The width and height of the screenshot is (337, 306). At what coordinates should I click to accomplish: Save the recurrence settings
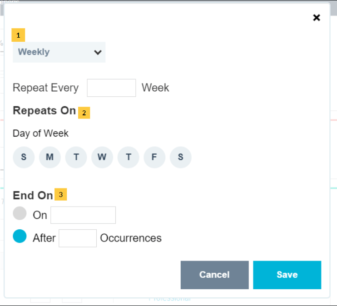pos(287,275)
